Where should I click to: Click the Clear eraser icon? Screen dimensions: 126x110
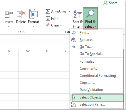pos(48,25)
